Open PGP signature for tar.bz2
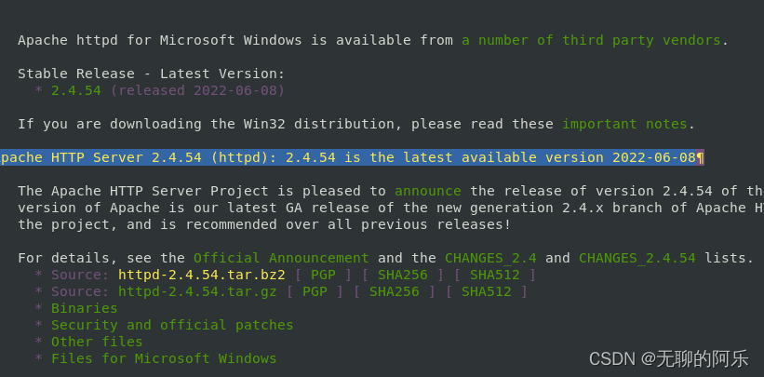This screenshot has height=377, width=764. pos(324,275)
